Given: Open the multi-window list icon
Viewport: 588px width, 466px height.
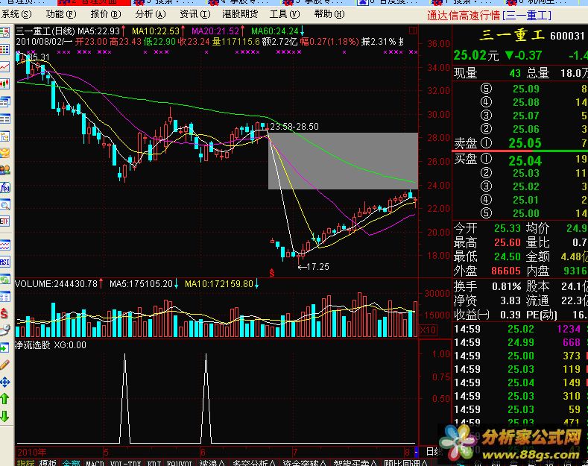Looking at the screenshot, I should (x=4, y=101).
